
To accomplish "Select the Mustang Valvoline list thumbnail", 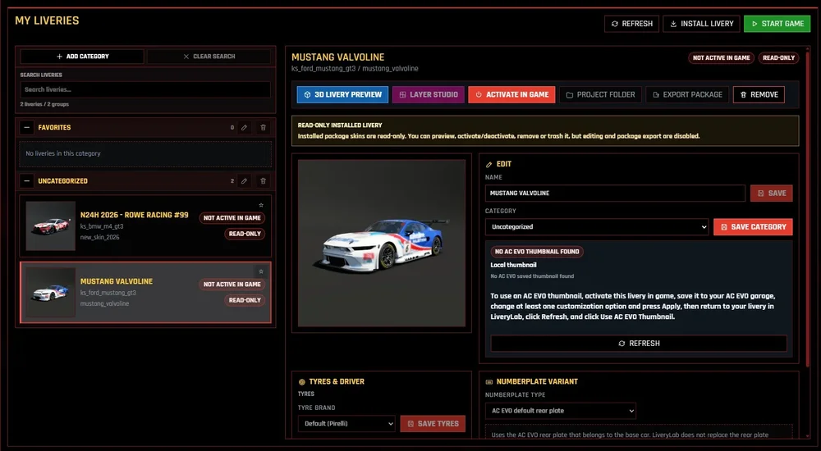I will pos(50,292).
